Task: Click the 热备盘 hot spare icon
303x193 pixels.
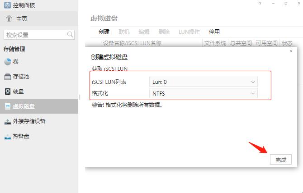Action: 8,137
